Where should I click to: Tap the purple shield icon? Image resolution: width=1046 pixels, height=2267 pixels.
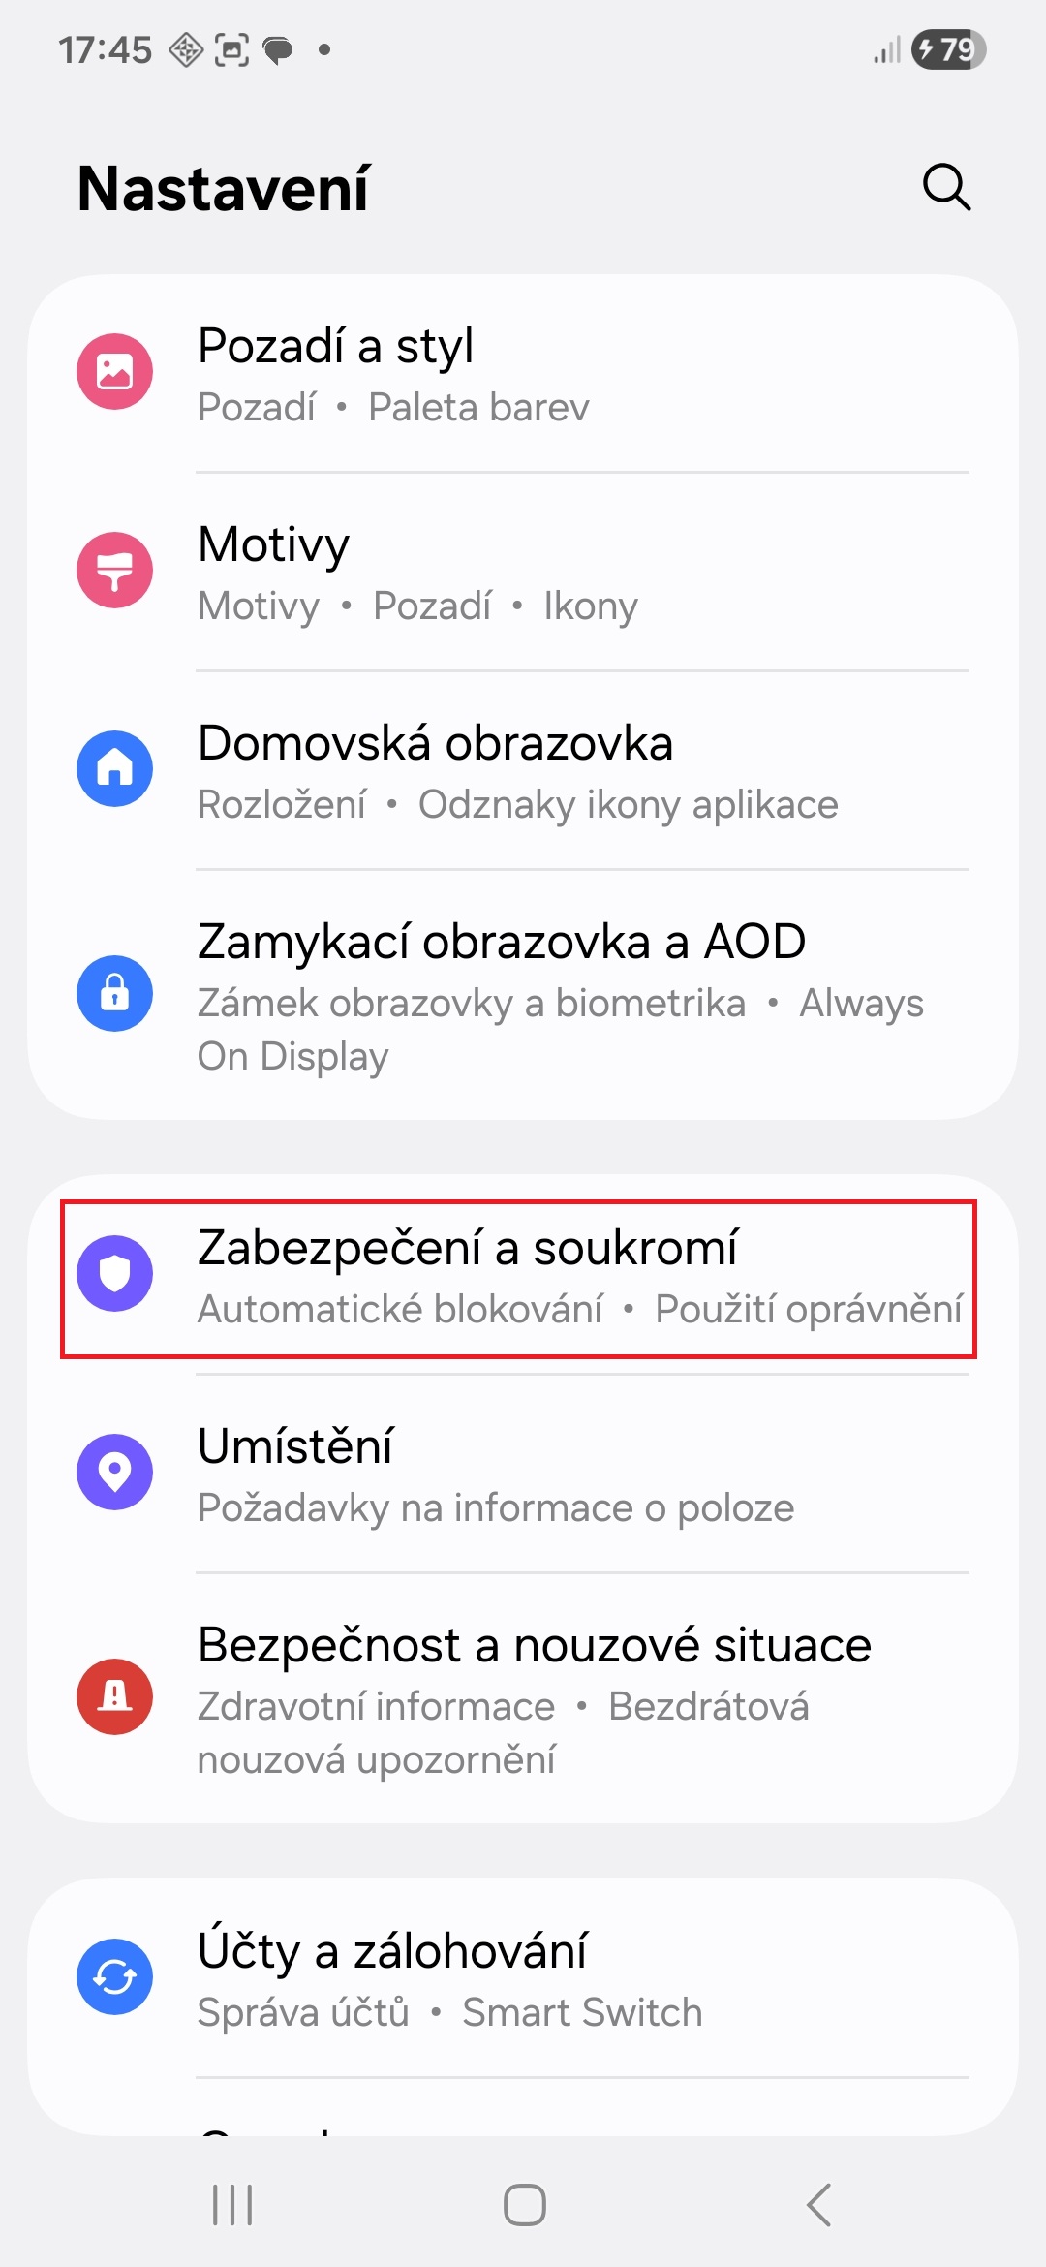pyautogui.click(x=114, y=1274)
